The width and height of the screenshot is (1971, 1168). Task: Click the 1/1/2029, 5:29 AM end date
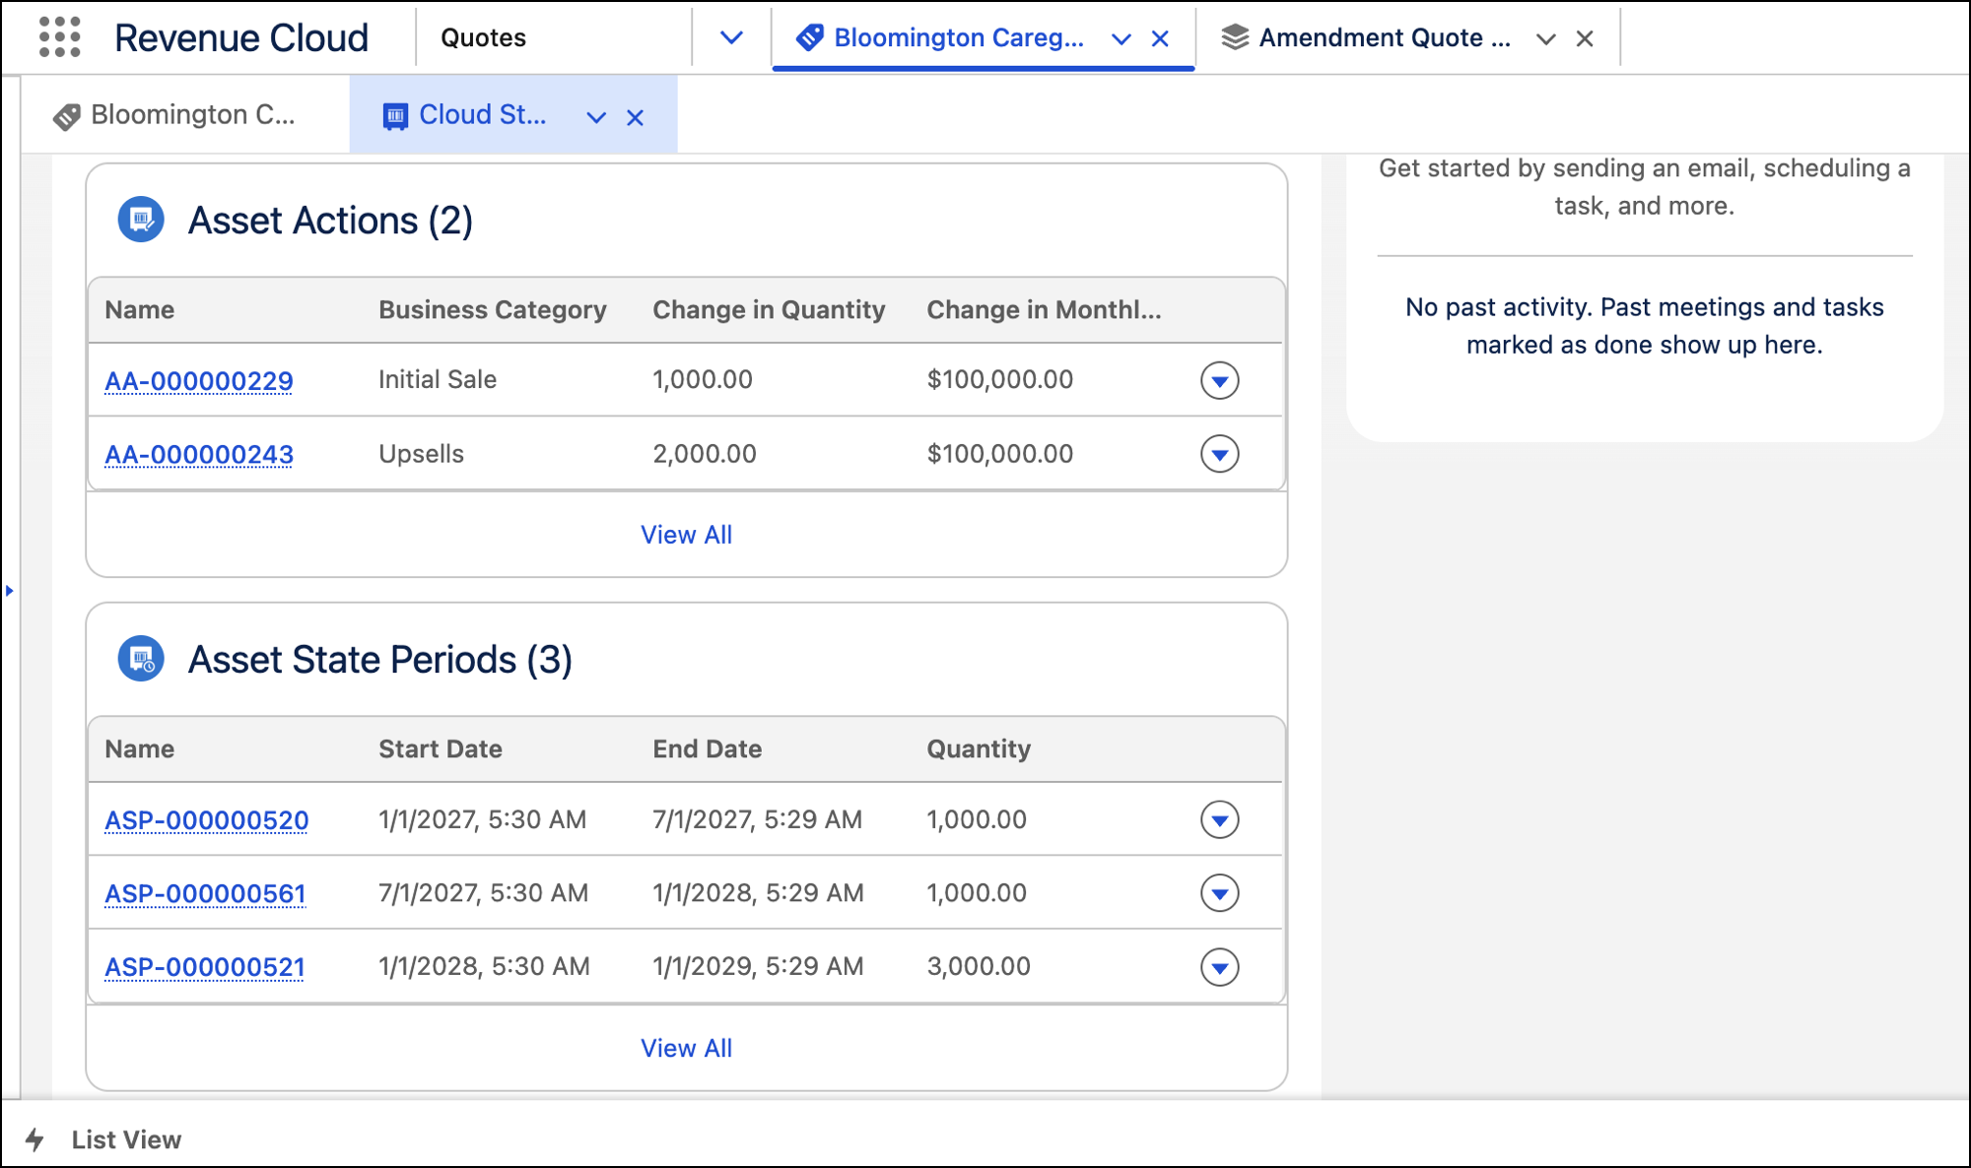coord(758,966)
